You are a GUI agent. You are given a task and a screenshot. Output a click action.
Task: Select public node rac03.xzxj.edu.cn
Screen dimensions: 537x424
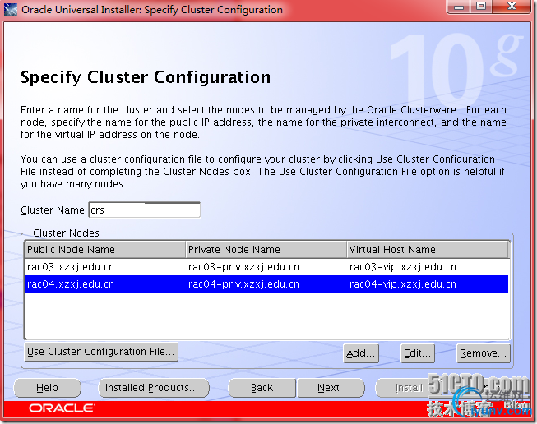105,267
